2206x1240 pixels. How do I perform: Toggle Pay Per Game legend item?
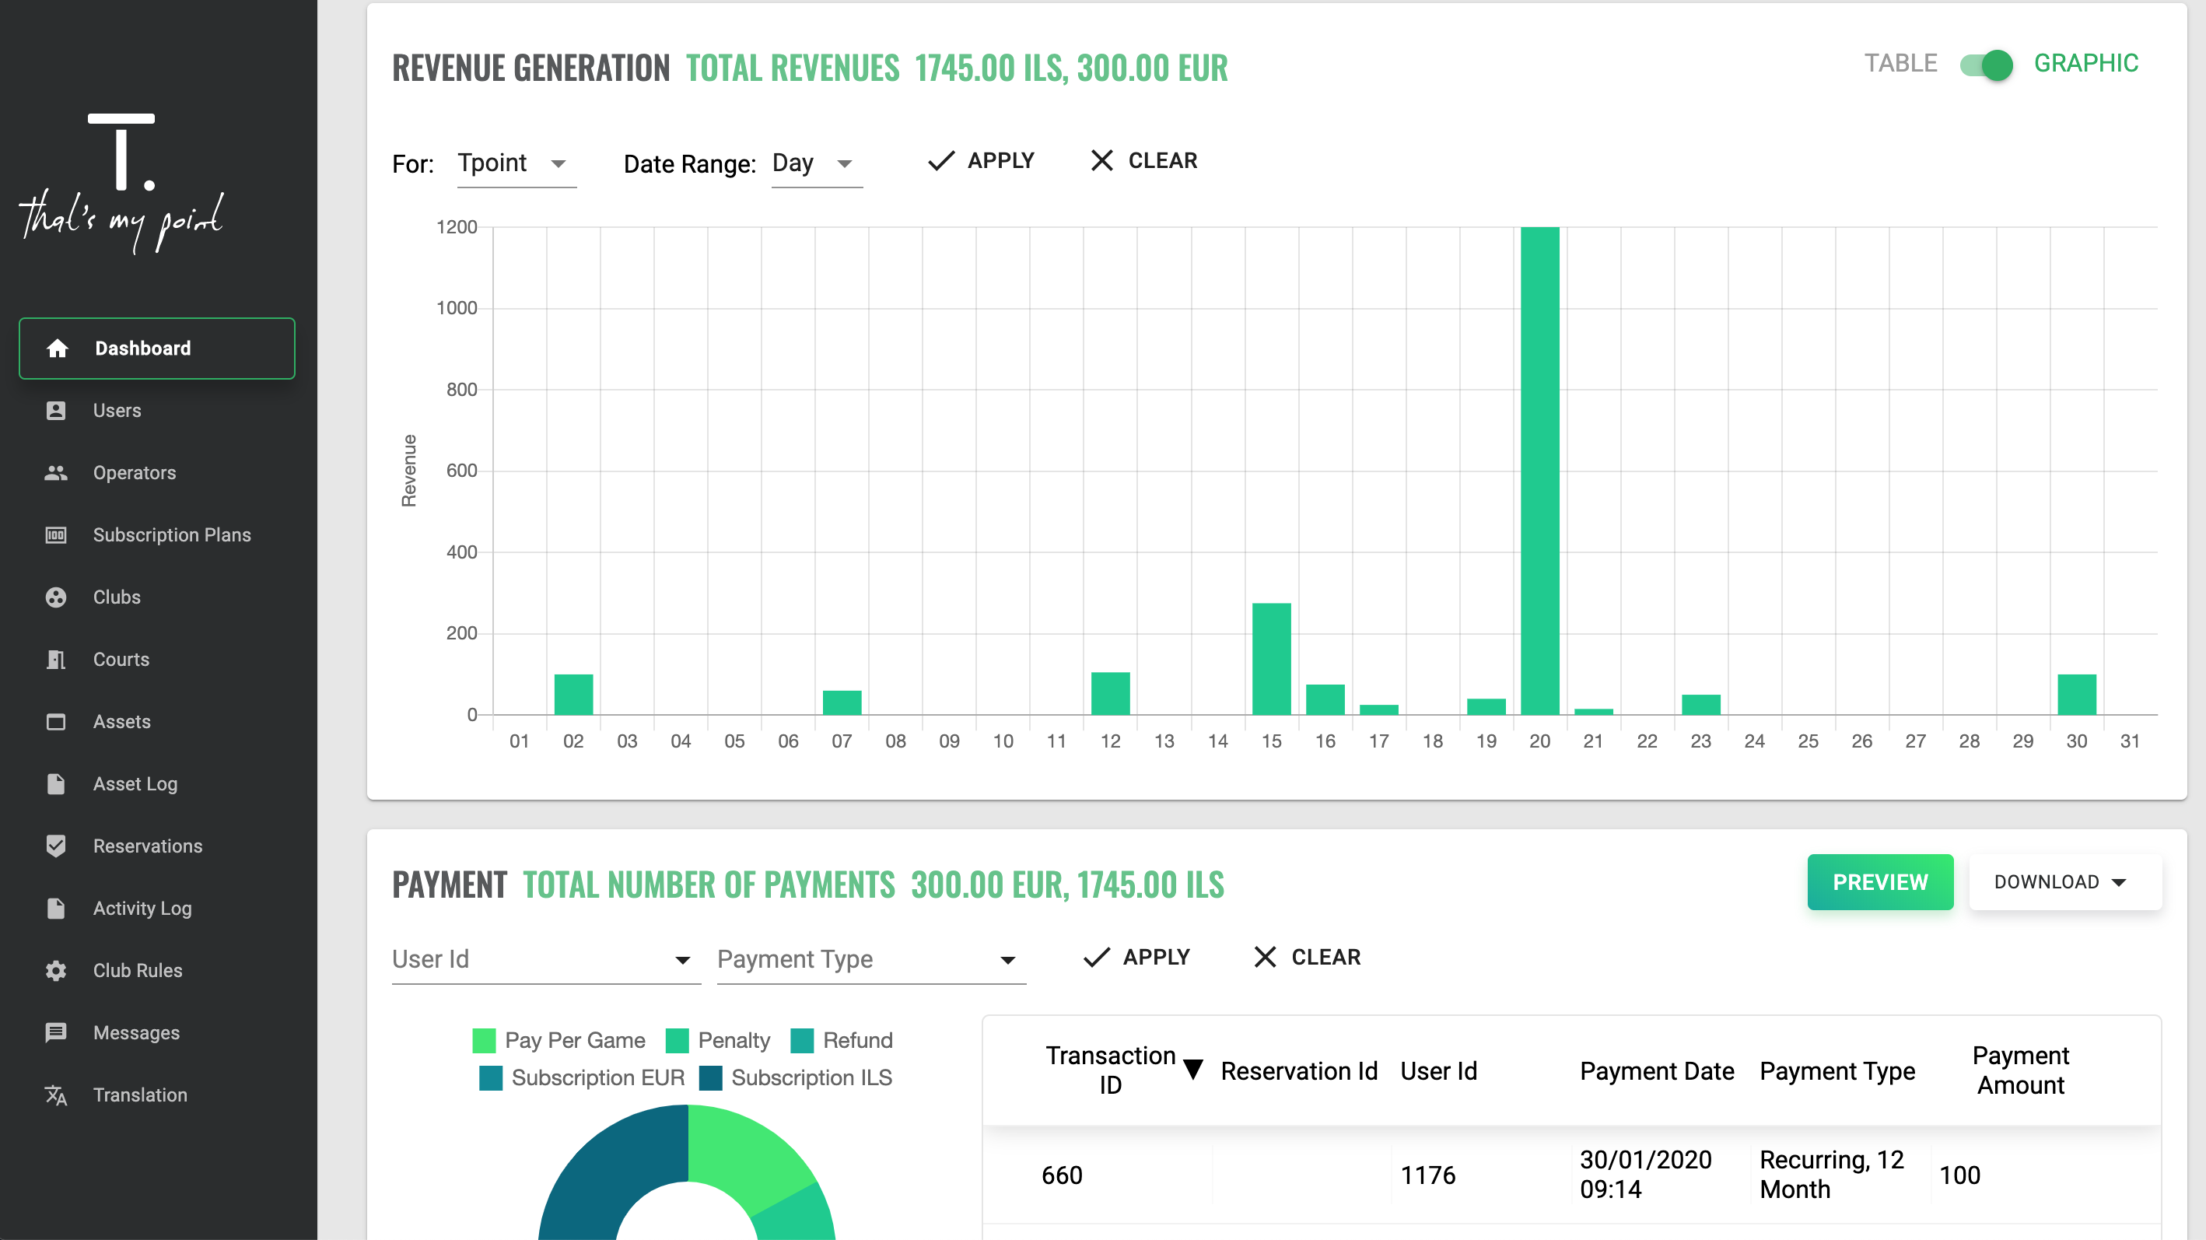559,1041
